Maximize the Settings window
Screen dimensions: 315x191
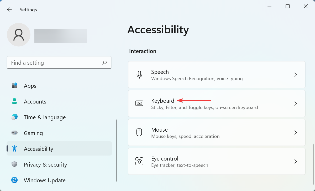click(288, 6)
